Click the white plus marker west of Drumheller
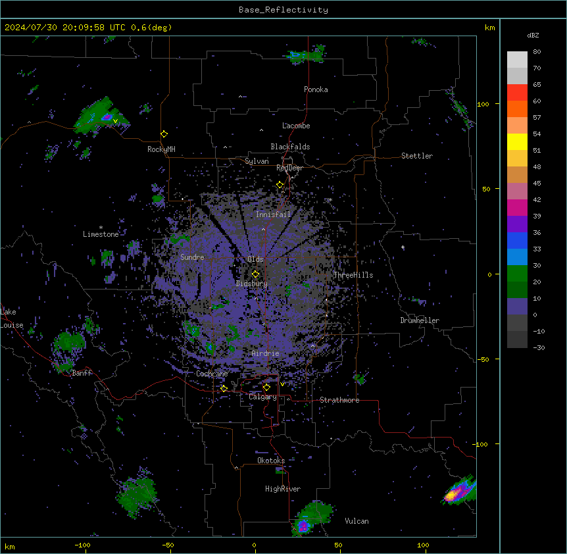This screenshot has height=554, width=567. tap(403, 247)
